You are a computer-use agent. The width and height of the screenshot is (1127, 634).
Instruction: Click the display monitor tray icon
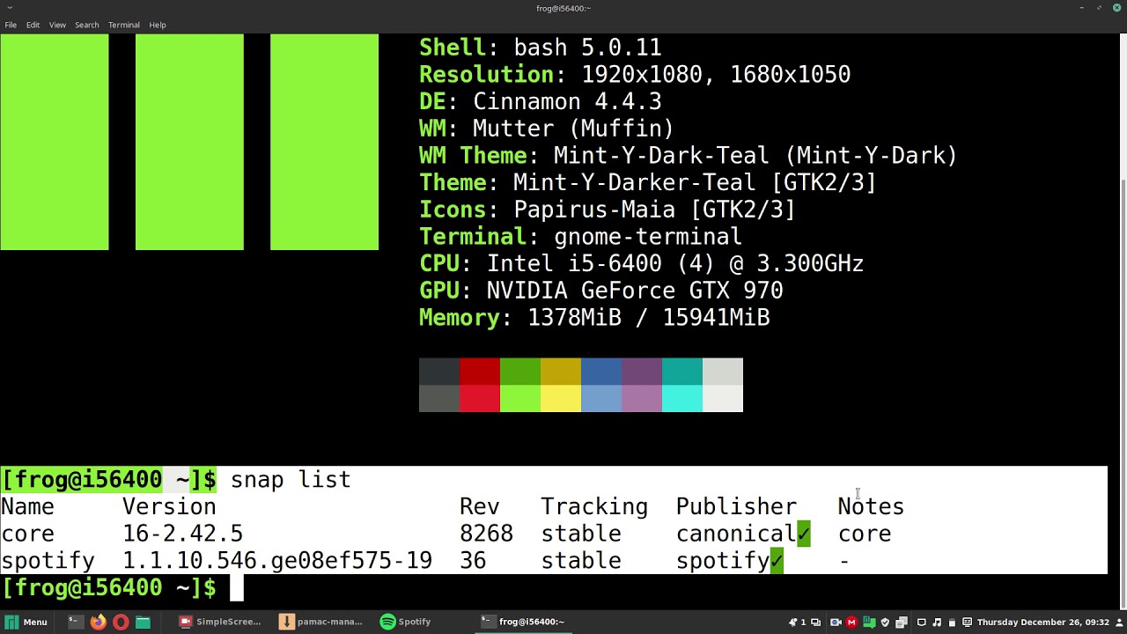921,623
